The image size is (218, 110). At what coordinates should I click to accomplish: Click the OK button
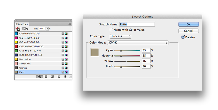[x=189, y=24]
